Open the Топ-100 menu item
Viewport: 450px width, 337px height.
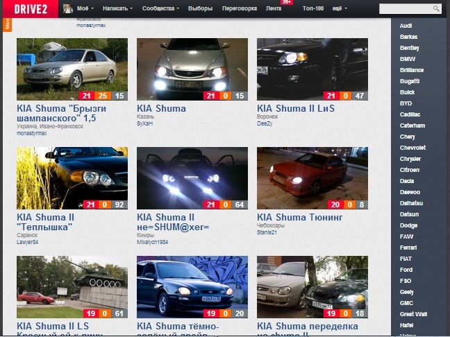[x=312, y=8]
